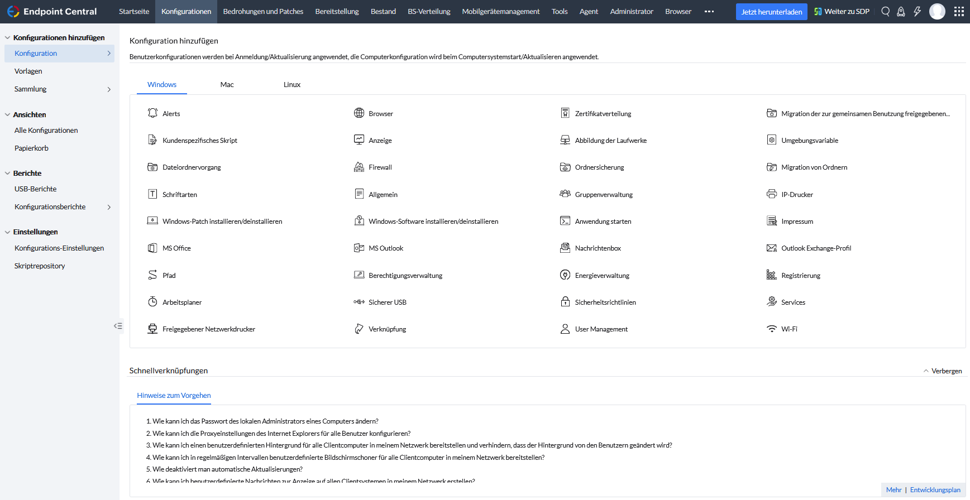
Task: Click the MS Outlook icon
Action: [359, 248]
